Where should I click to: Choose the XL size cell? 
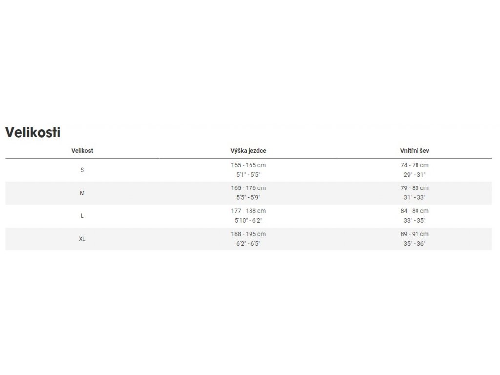(x=82, y=239)
